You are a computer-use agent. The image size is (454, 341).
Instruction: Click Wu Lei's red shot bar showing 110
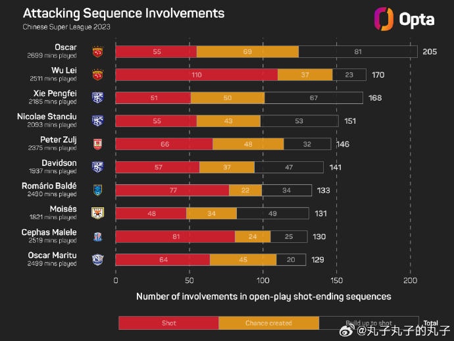click(196, 75)
